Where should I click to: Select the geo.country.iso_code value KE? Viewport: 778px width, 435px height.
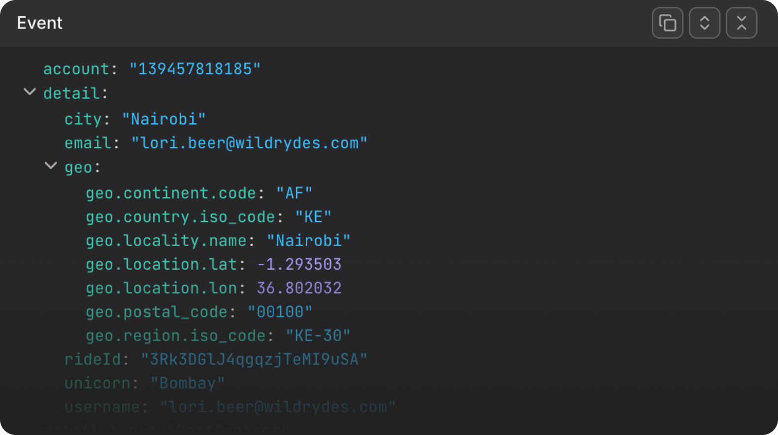(313, 217)
